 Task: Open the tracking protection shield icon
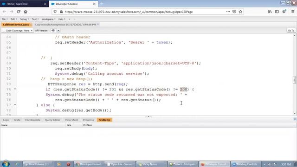[55, 12]
